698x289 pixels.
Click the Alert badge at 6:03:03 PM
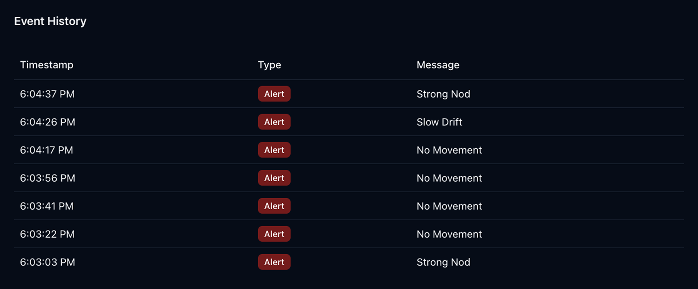(x=274, y=262)
